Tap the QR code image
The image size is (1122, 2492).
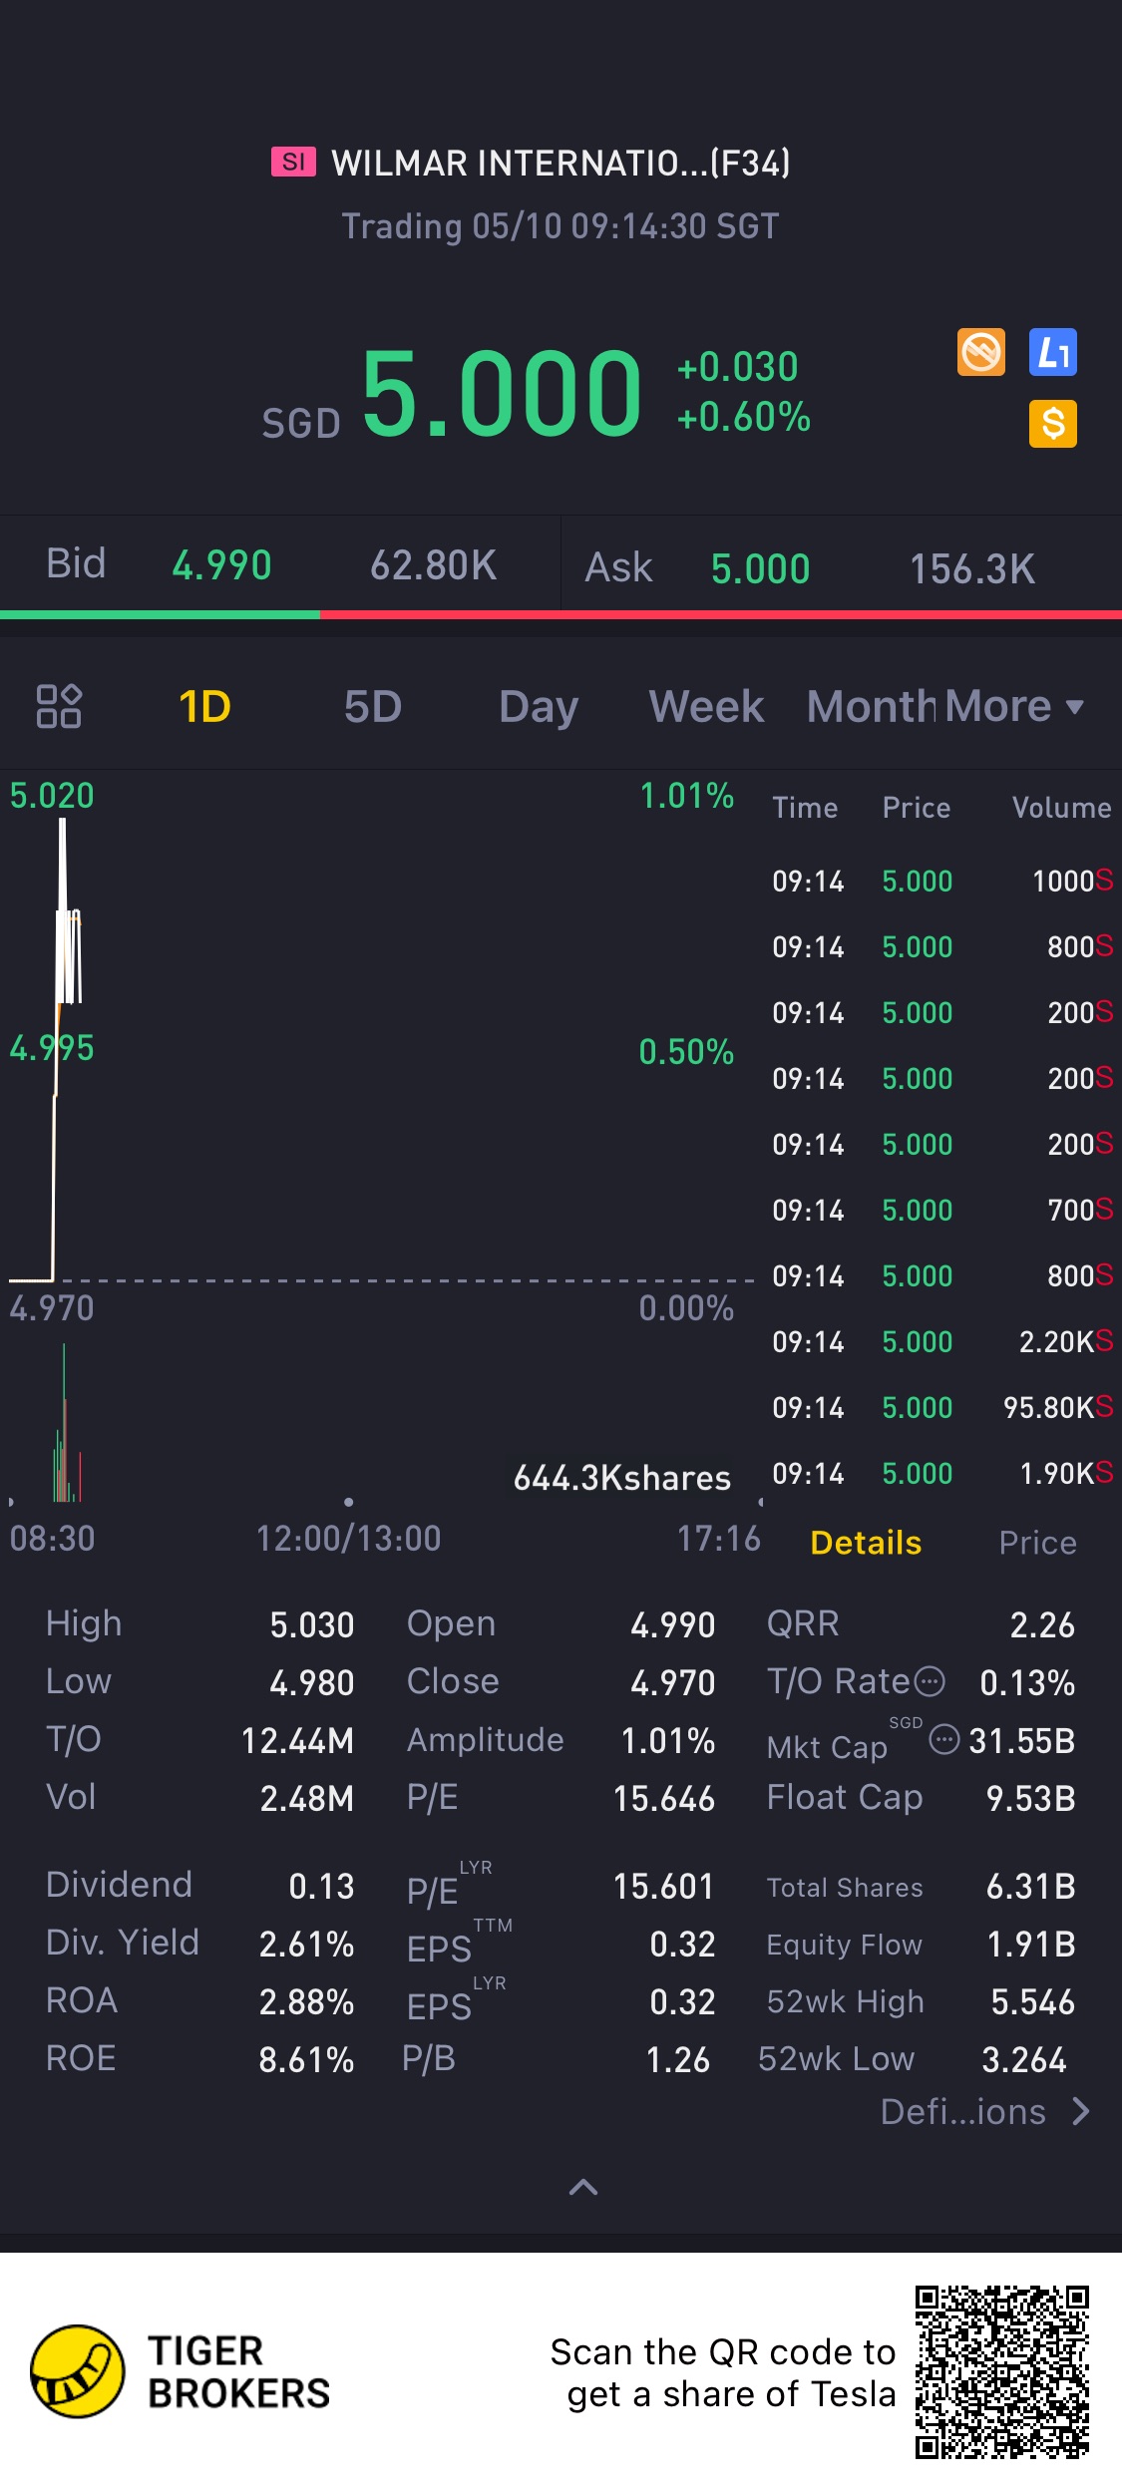click(1001, 2371)
